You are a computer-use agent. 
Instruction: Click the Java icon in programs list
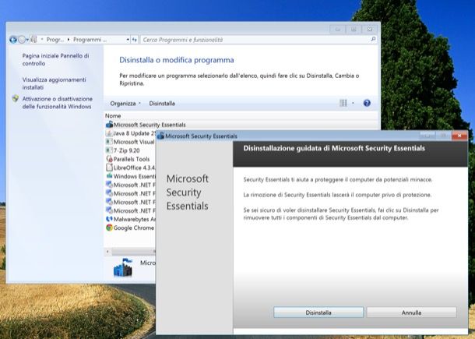tap(109, 133)
